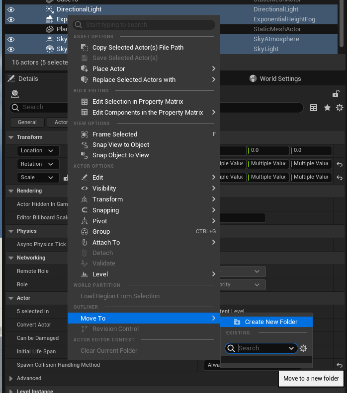Expand the Visibility submenu arrow

(213, 188)
